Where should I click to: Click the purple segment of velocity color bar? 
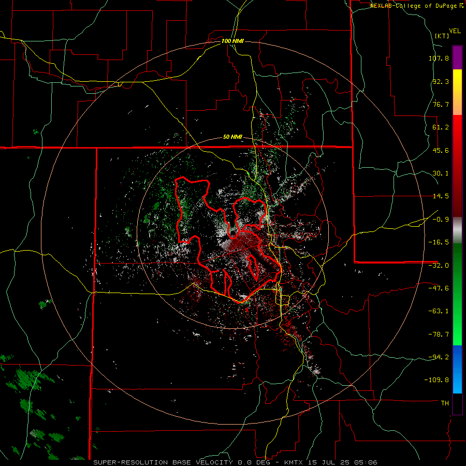457,57
